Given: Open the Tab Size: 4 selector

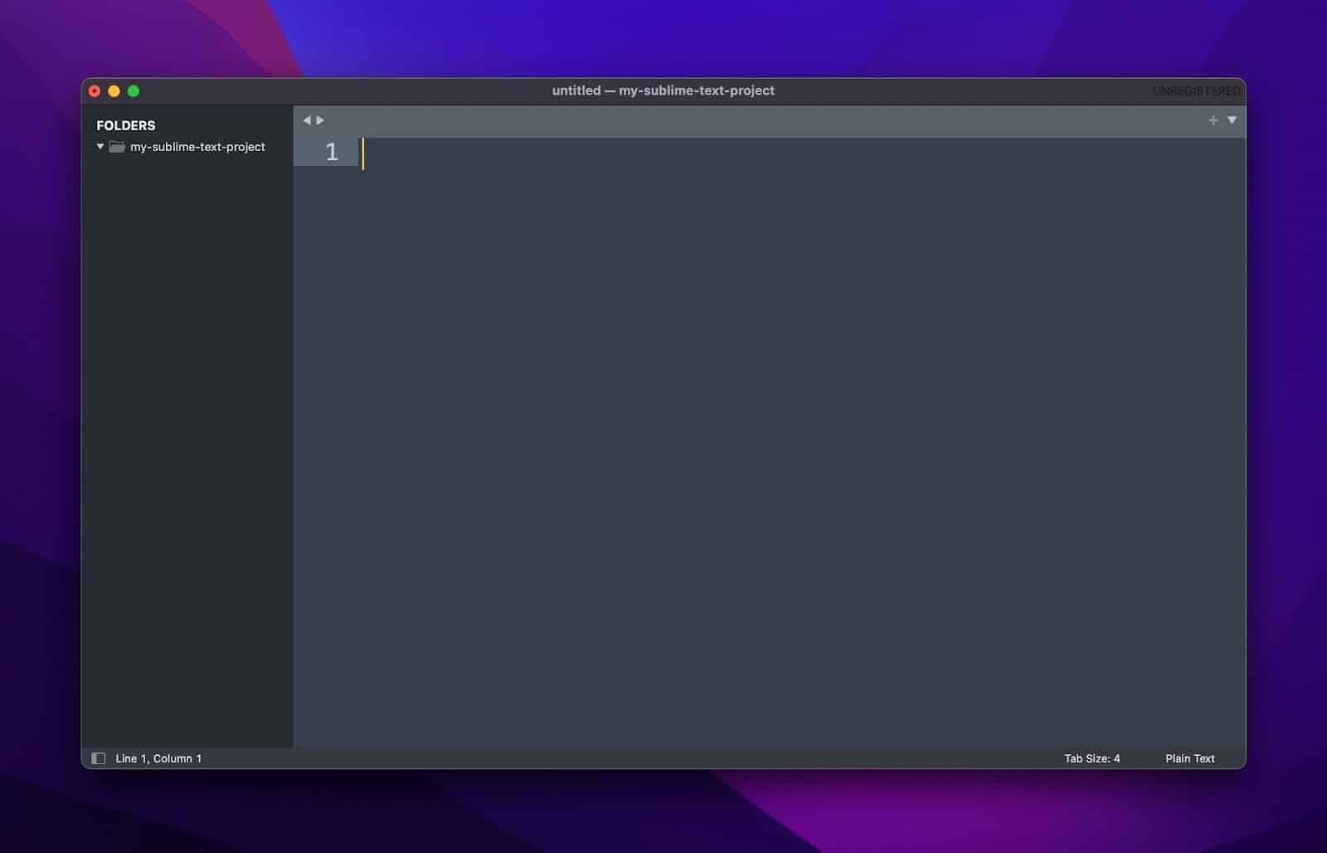Looking at the screenshot, I should pos(1092,758).
